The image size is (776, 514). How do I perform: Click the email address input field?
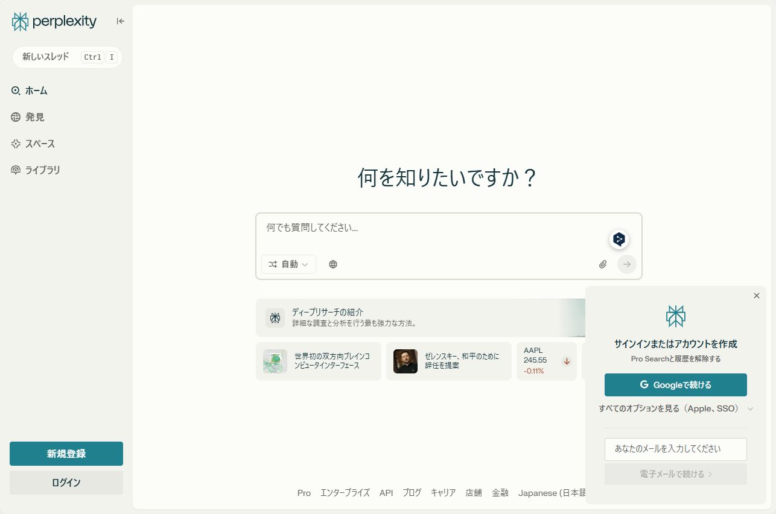click(675, 449)
